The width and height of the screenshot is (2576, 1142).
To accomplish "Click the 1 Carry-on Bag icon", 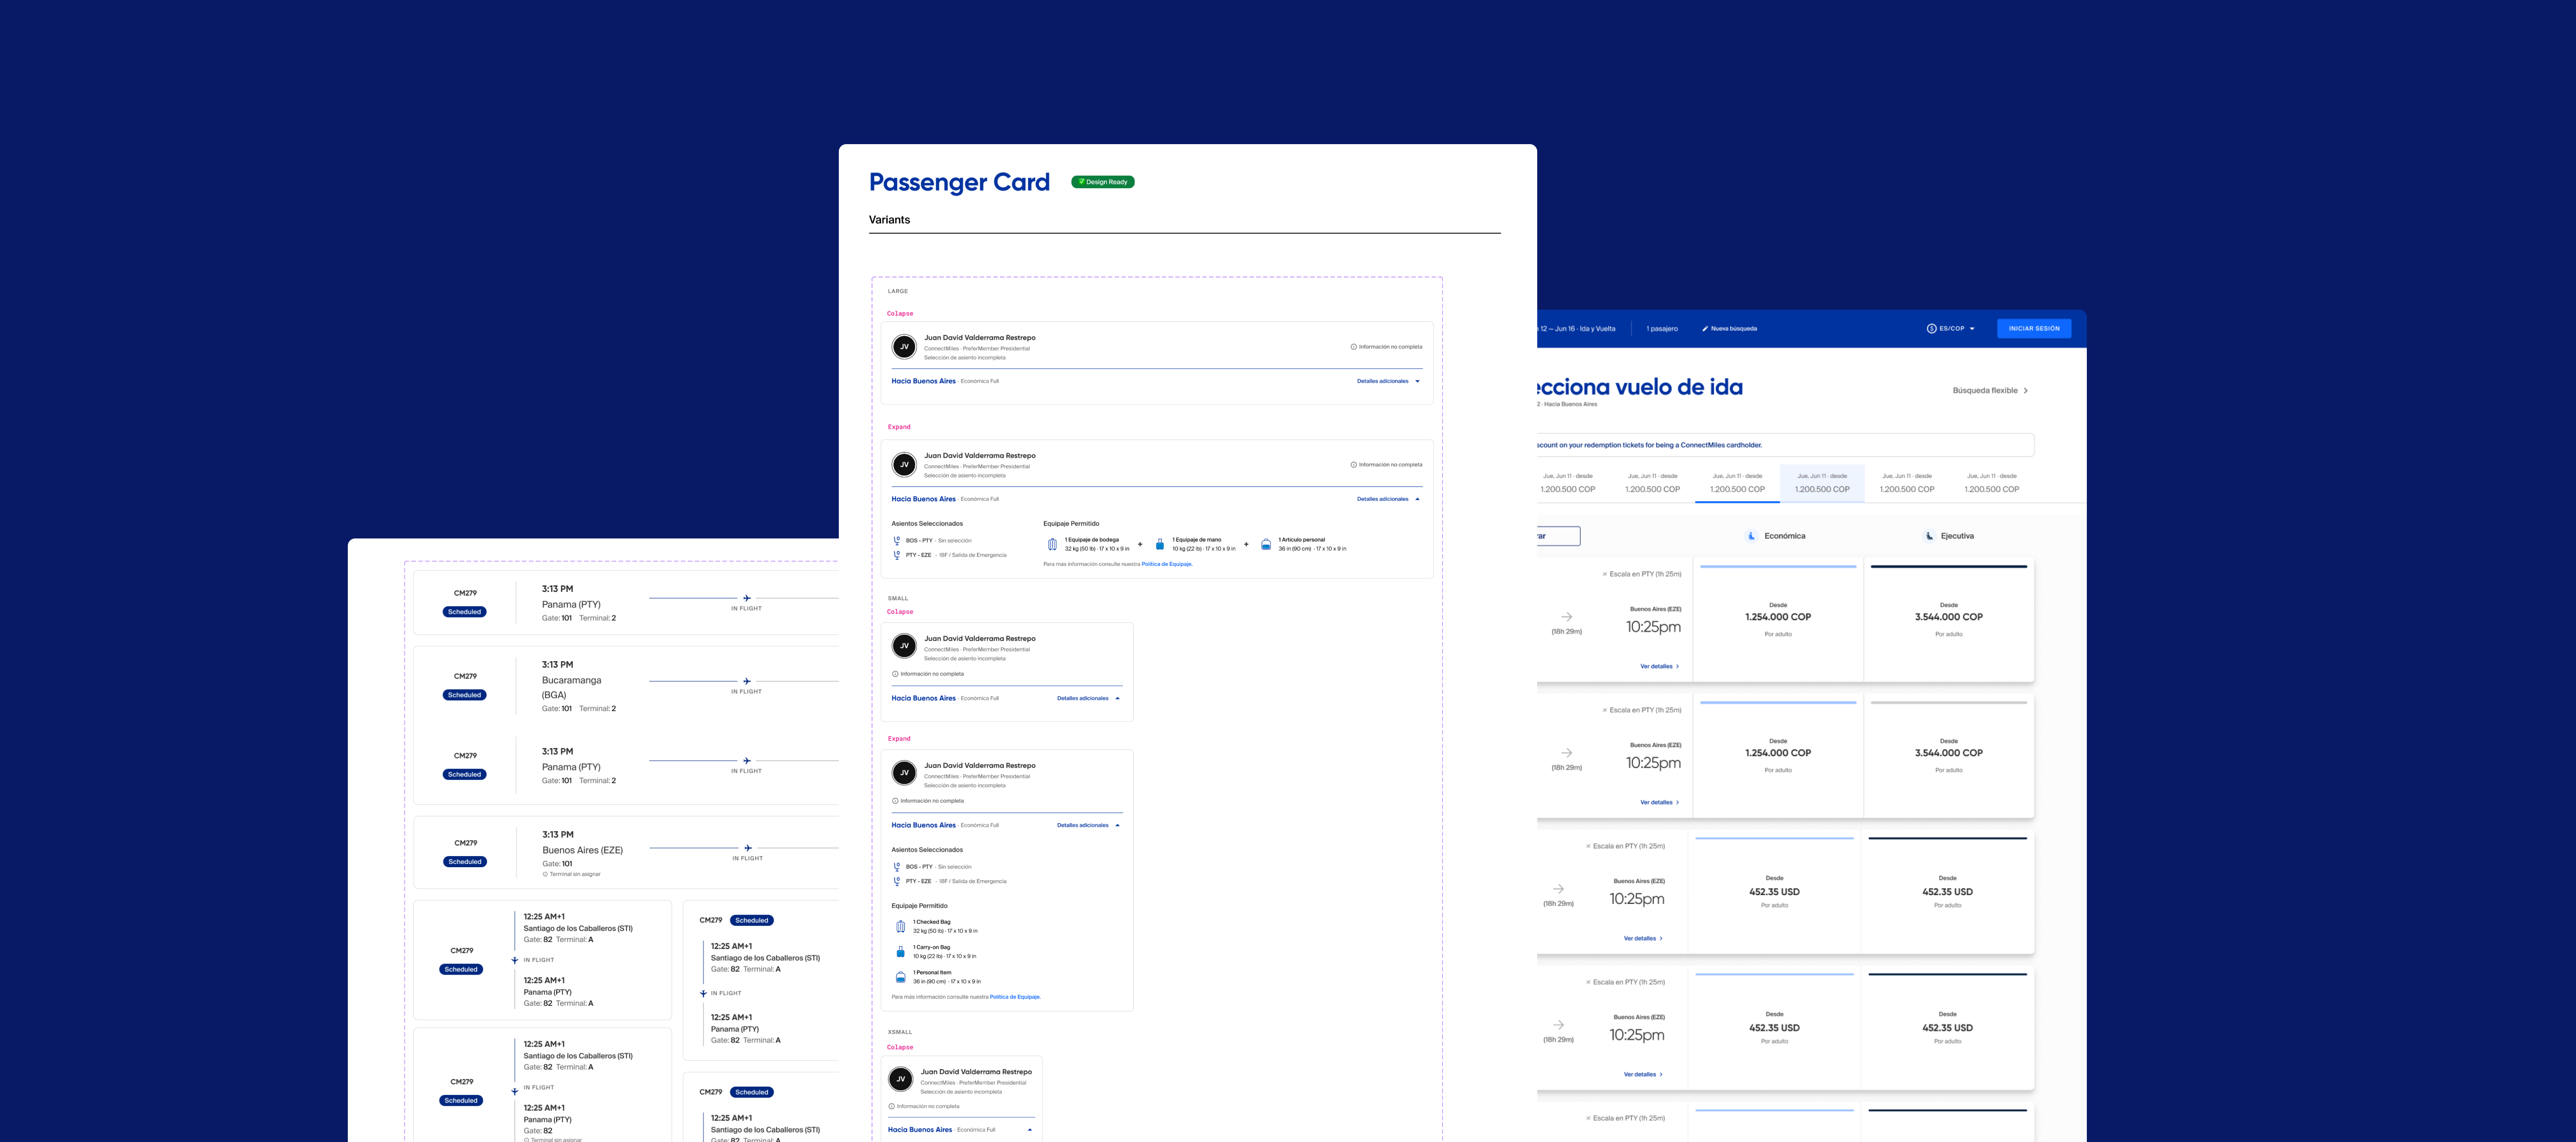I will pos(901,952).
